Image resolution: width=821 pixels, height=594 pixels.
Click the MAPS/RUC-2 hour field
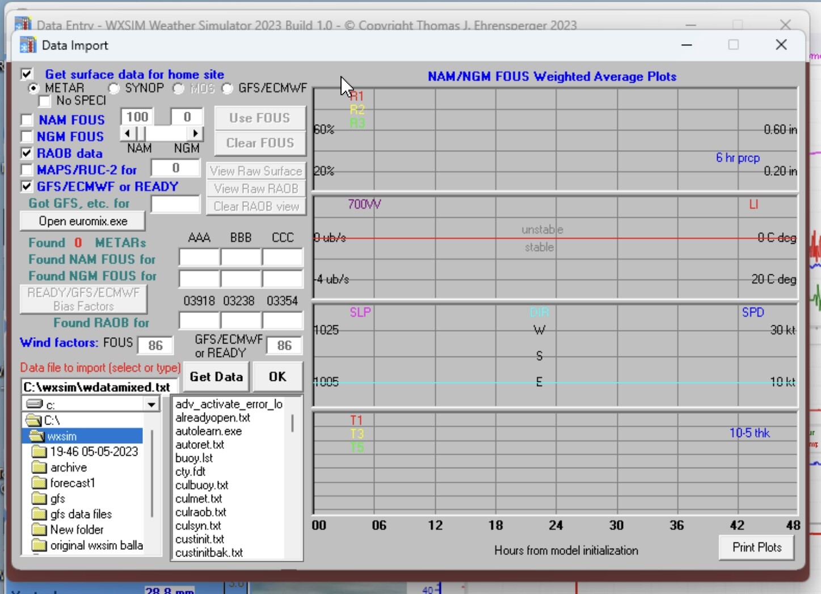(175, 168)
